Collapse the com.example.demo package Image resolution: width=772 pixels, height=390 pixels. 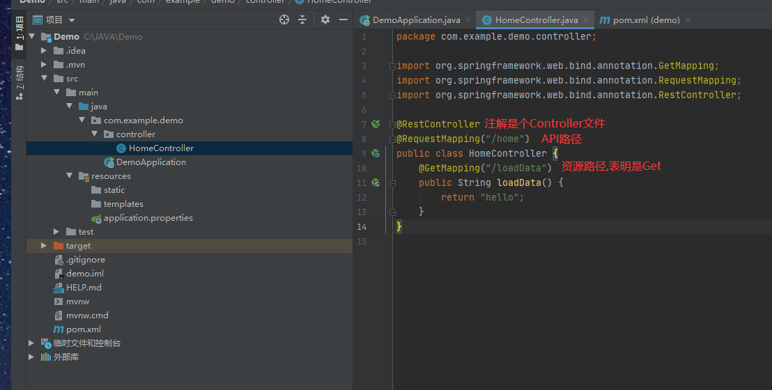pyautogui.click(x=82, y=120)
